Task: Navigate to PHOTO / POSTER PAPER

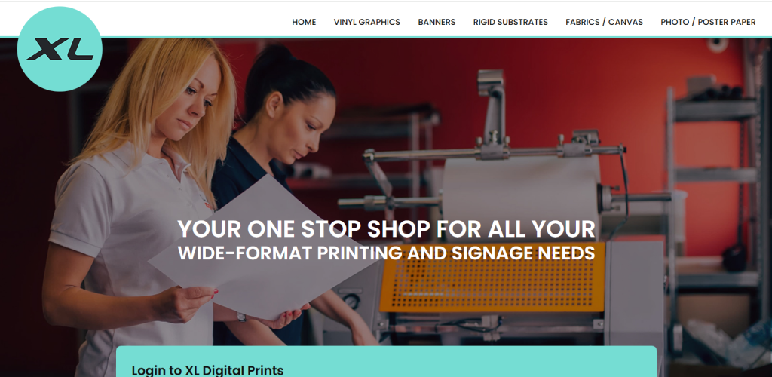Action: [708, 22]
